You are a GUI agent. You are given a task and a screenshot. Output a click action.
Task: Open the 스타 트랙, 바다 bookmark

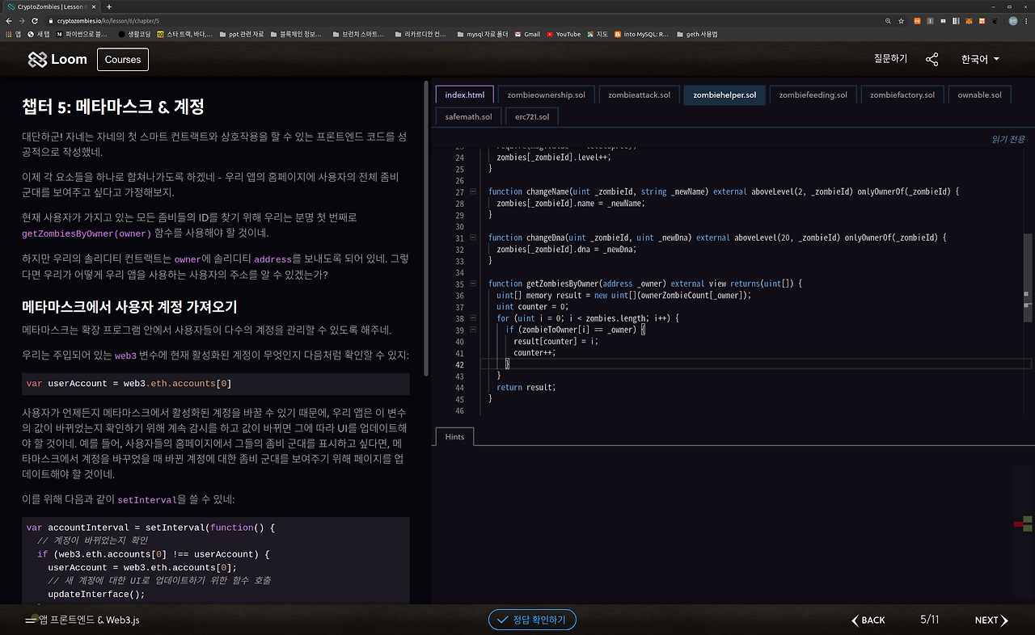tap(185, 34)
